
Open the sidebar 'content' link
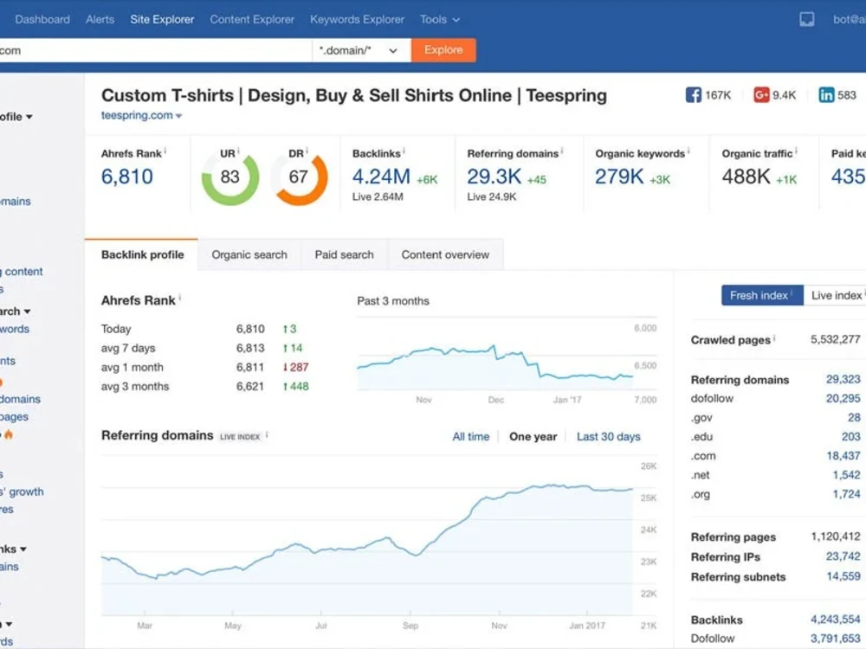pos(23,272)
